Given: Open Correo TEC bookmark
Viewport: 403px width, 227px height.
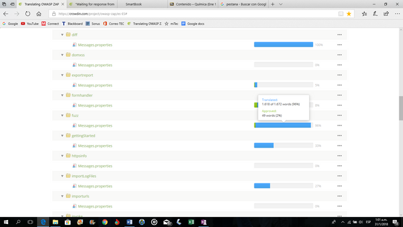Looking at the screenshot, I should coord(113,24).
